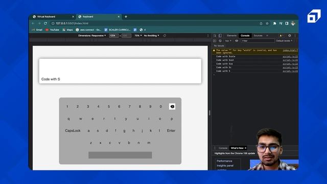The image size is (327, 184).
Task: Click the q key on keyboard
Action: coord(68,119)
